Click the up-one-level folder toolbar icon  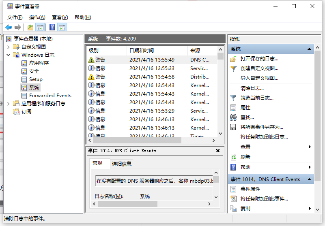coord(30,27)
